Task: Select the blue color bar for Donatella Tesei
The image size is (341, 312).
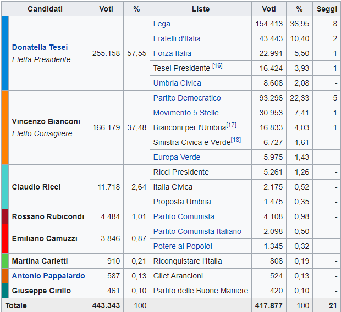Action: [5, 53]
